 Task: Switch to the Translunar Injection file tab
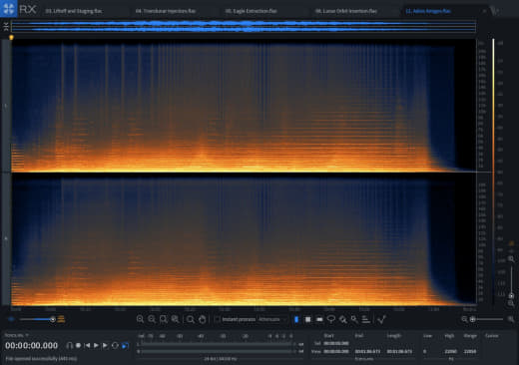pyautogui.click(x=166, y=11)
